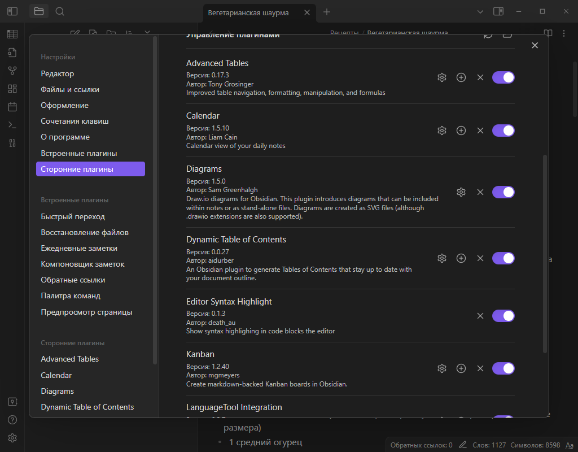Close the settings dialog
578x452 pixels.
535,45
